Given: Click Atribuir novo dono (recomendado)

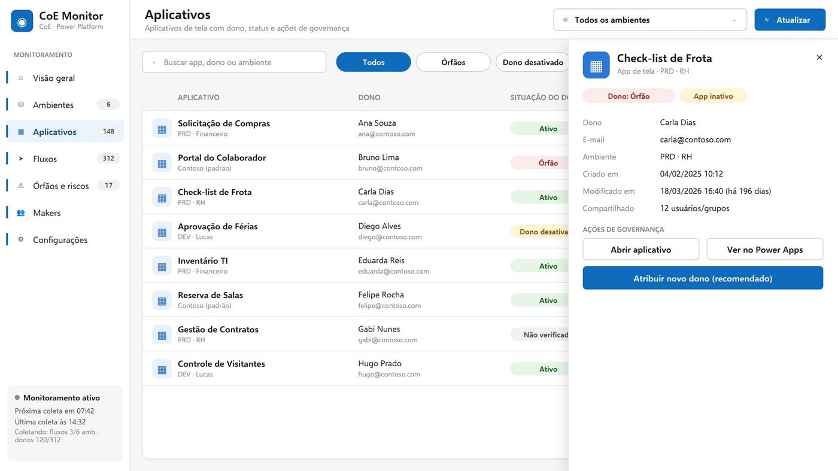Looking at the screenshot, I should click(x=703, y=278).
